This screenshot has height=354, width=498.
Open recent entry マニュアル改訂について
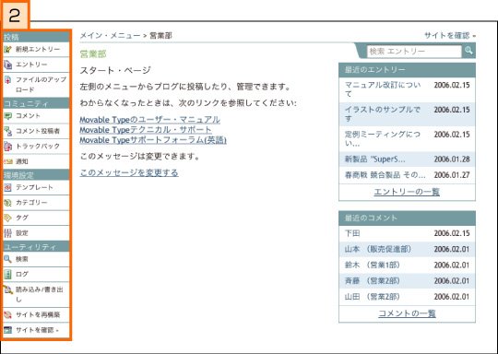coord(383,89)
